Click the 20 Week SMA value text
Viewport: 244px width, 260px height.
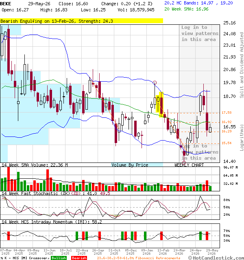coord(186,9)
